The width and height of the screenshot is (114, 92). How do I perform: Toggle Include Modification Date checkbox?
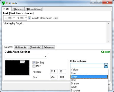(29, 18)
